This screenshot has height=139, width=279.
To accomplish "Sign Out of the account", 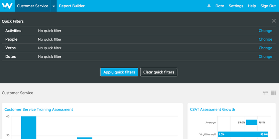I will (268, 6).
